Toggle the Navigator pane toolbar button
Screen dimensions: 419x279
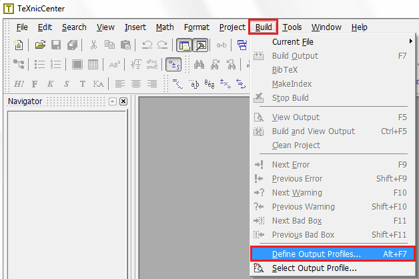[x=184, y=45]
